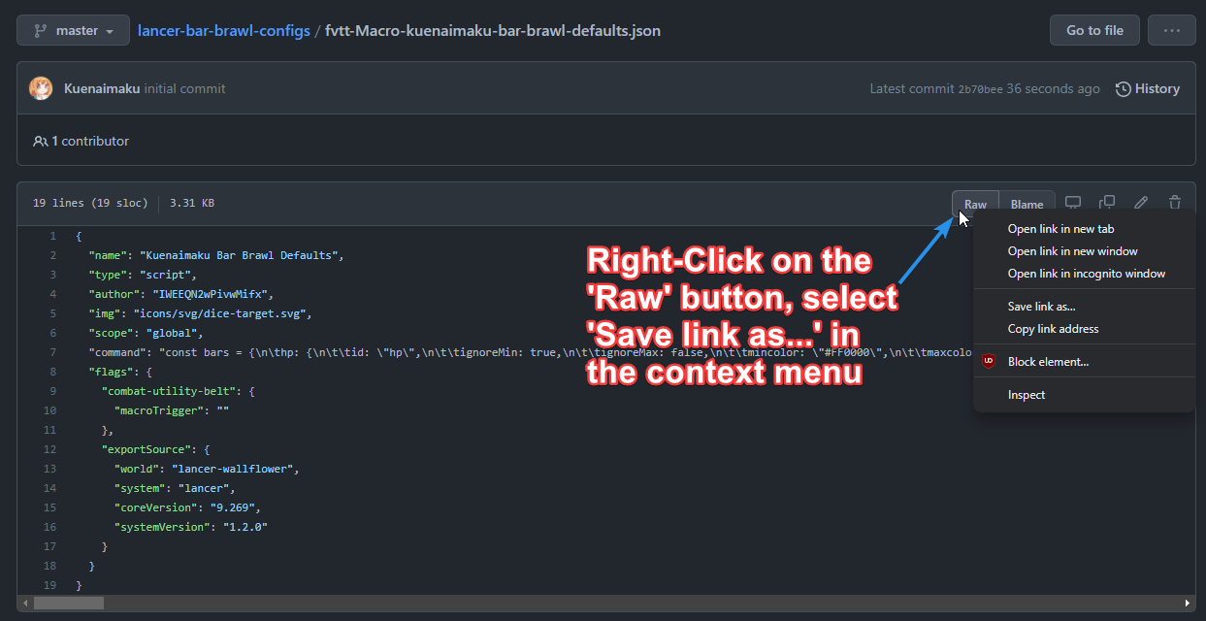
Task: Click the uBlock Origin shield icon
Action: pos(989,361)
